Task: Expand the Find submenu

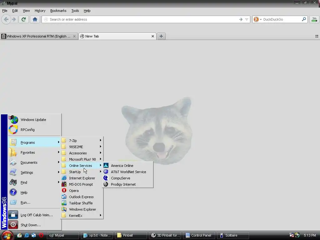Action: tap(34, 182)
